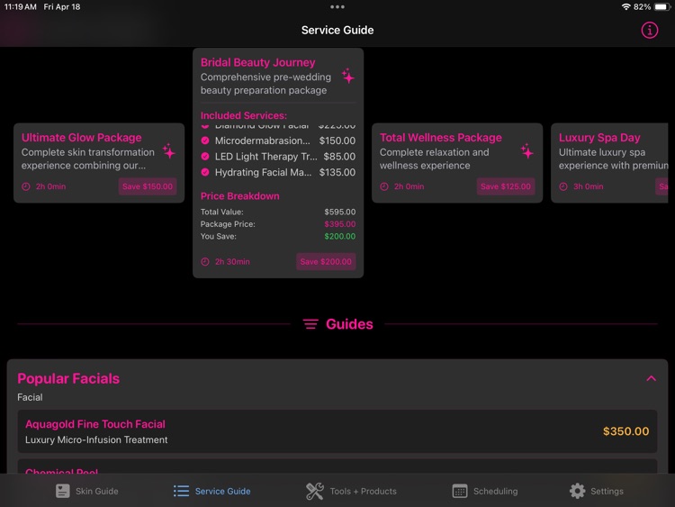Click the 2h 30min duration text
This screenshot has width=675, height=507.
[232, 262]
